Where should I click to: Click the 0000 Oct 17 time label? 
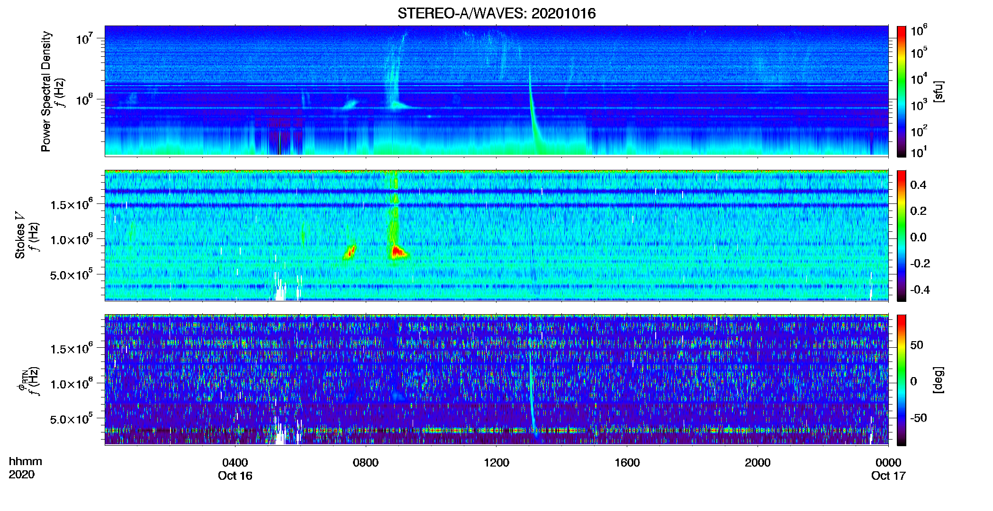[888, 469]
